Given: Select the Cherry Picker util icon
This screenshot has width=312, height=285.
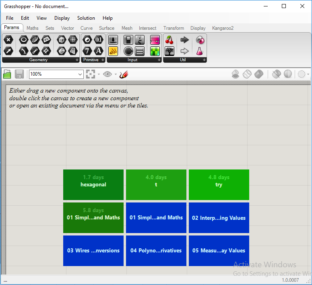Looking at the screenshot, I should coord(169,40).
